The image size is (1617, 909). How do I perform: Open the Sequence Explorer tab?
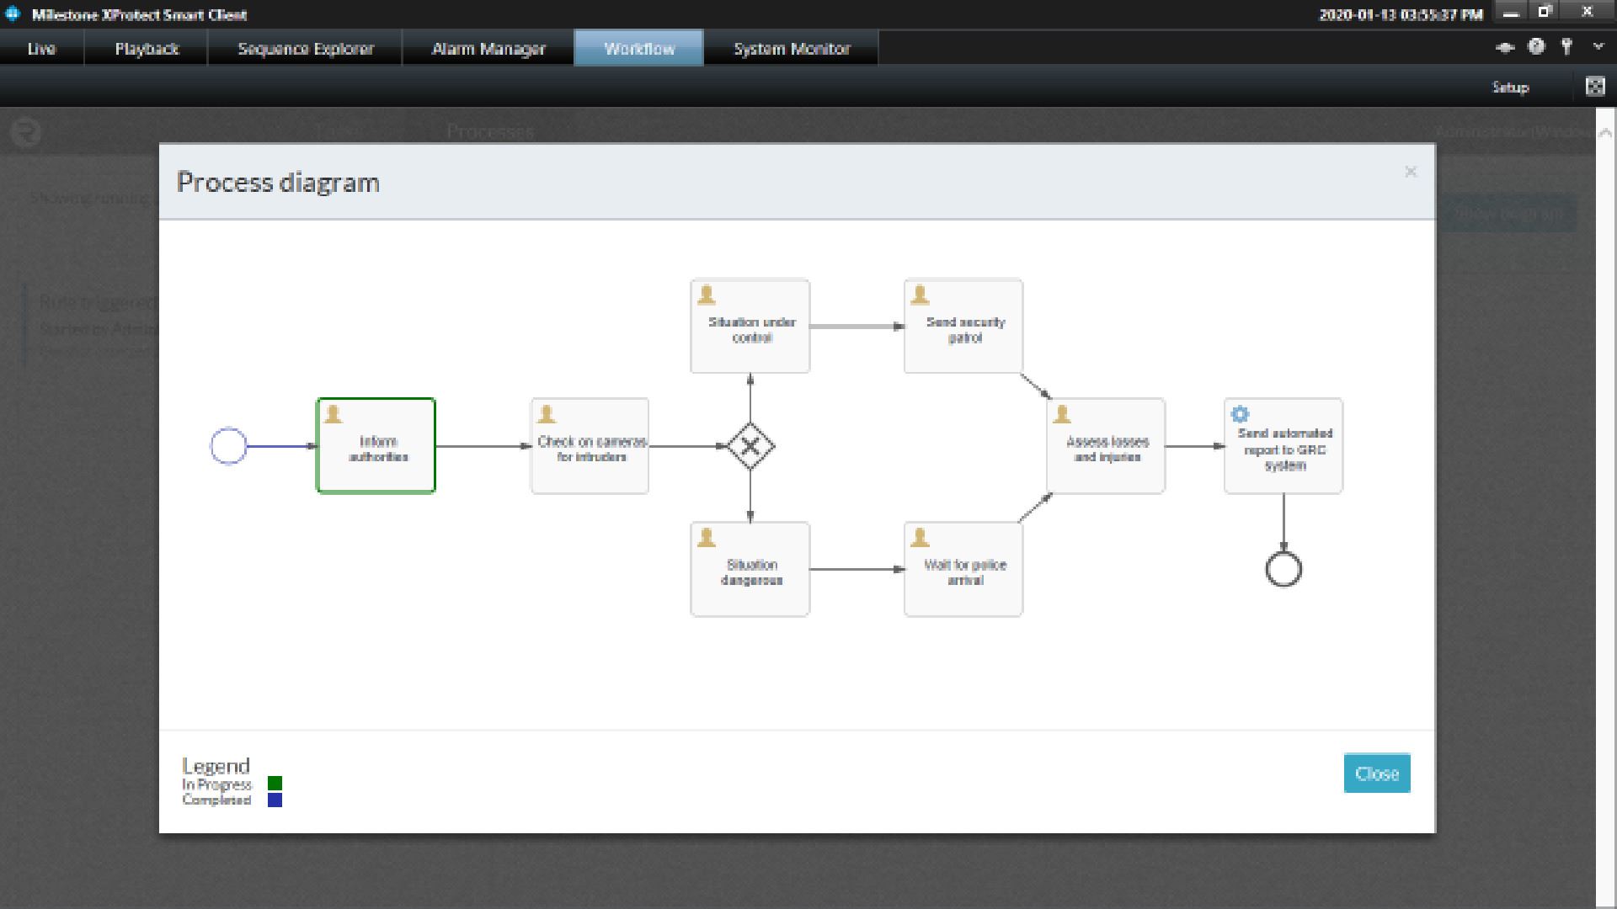pos(306,49)
